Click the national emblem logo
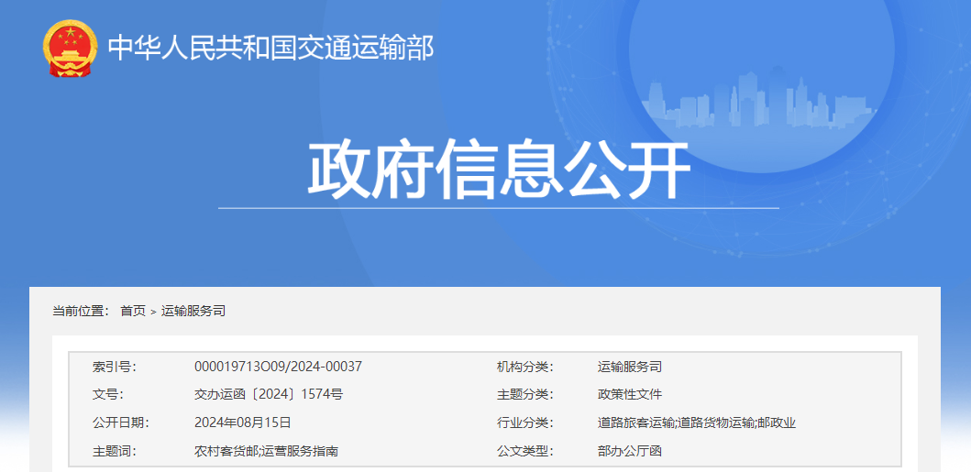Screen dimensions: 971x472 [70, 48]
